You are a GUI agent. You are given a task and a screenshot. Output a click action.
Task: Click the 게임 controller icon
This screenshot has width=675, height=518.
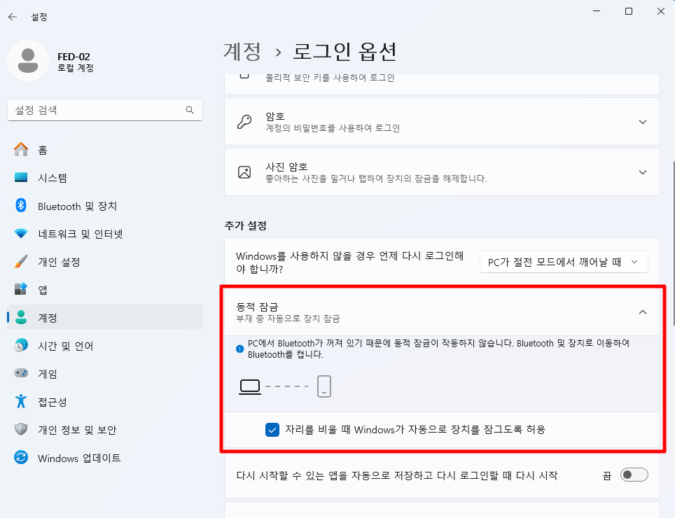click(x=21, y=373)
